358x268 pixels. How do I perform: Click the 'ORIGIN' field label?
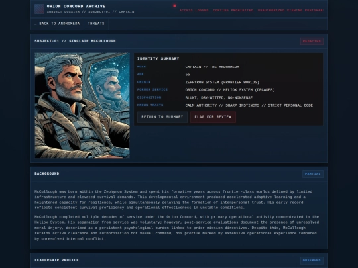(144, 82)
